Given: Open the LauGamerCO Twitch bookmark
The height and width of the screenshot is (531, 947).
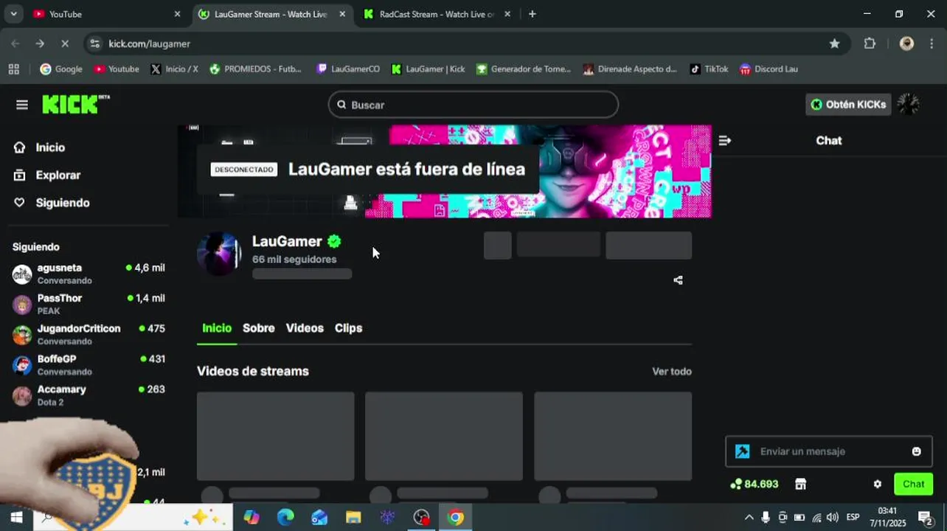Looking at the screenshot, I should tap(348, 69).
